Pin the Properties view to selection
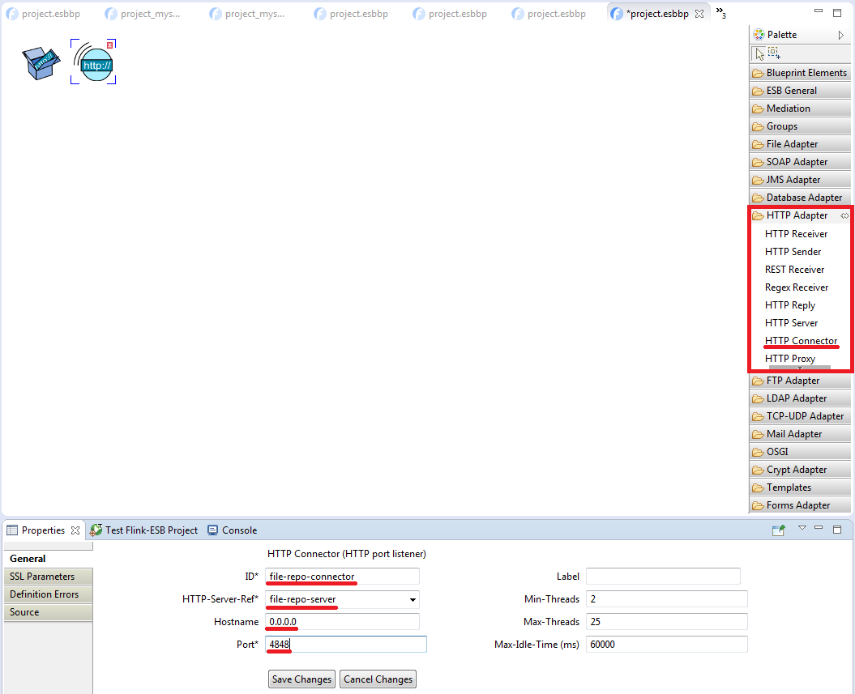Viewport: 855px width, 694px height. point(778,530)
